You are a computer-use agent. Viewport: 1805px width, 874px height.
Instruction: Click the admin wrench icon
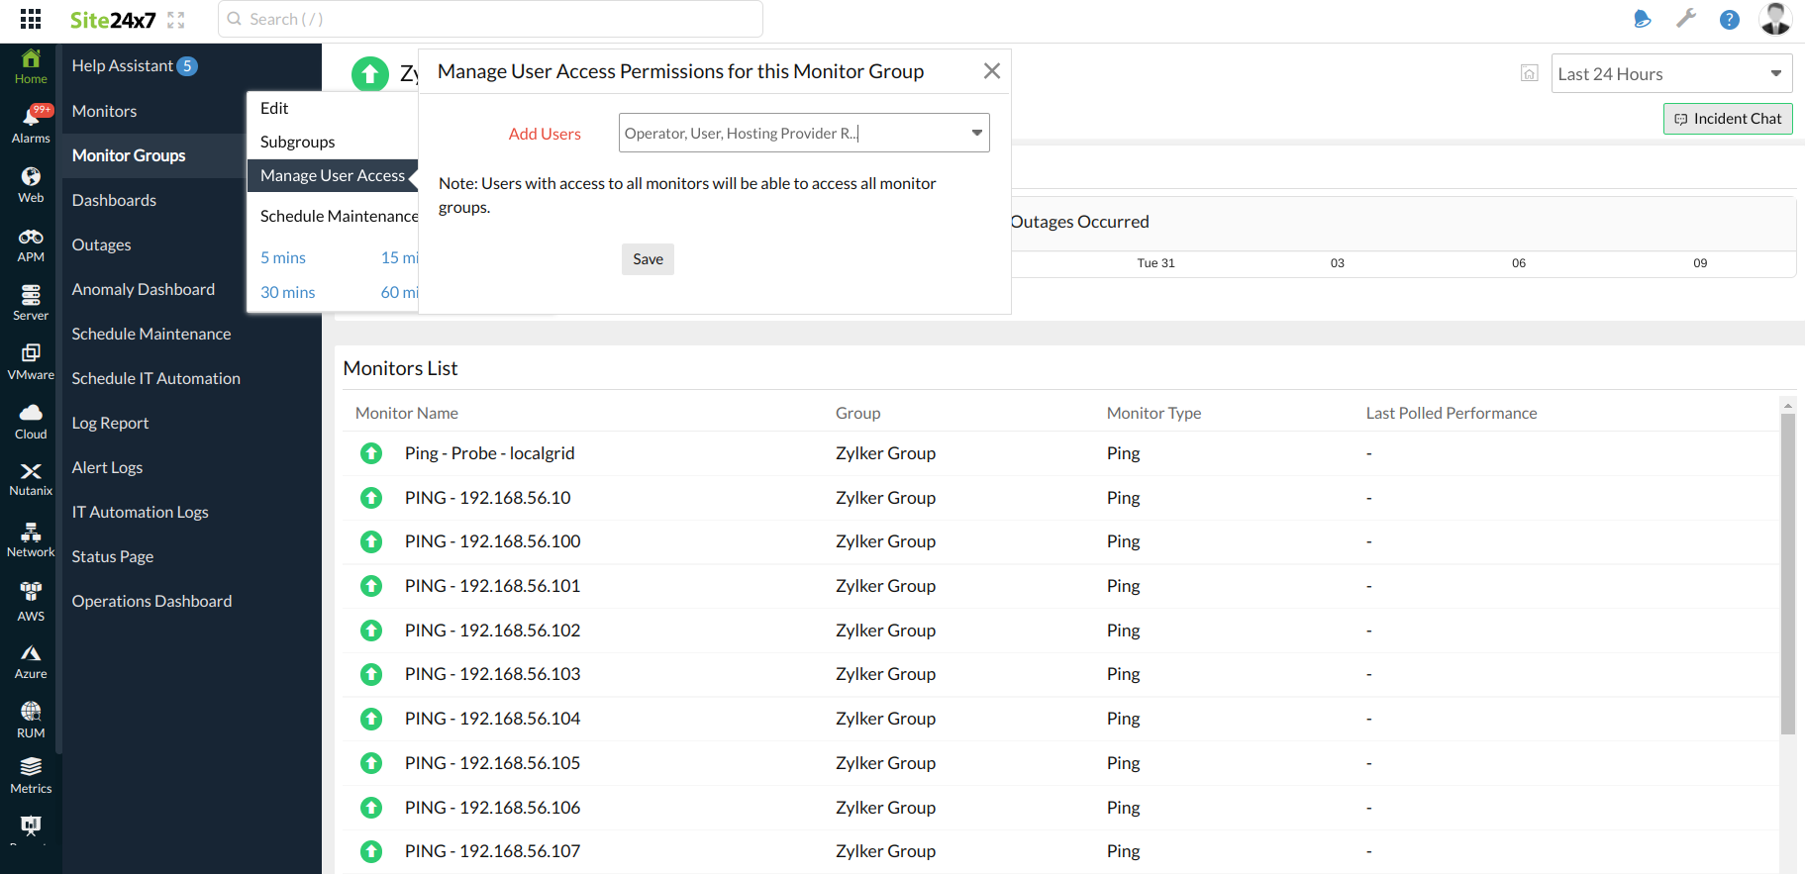pos(1685,19)
